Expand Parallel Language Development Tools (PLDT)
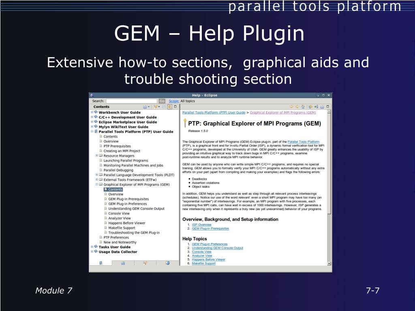Screen dimensions: 415x311 click(x=96, y=175)
